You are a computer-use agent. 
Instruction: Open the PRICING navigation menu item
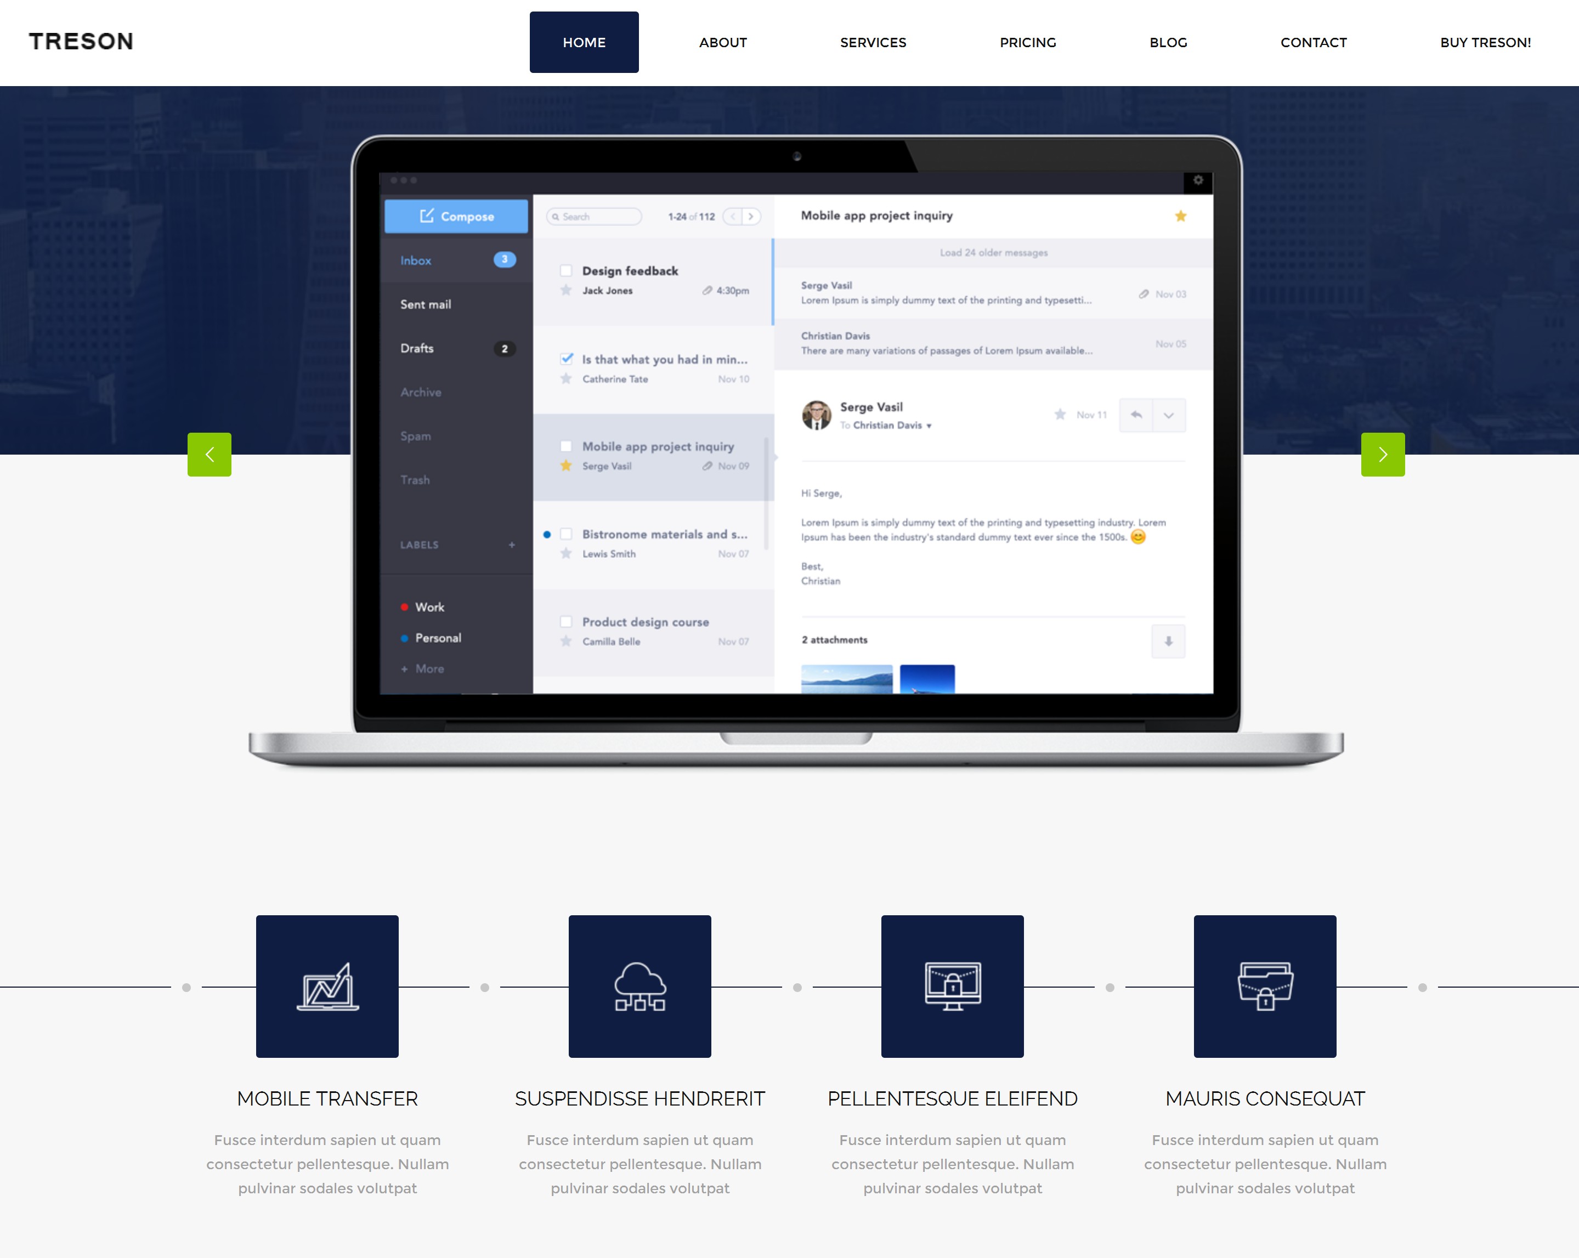(x=1028, y=41)
